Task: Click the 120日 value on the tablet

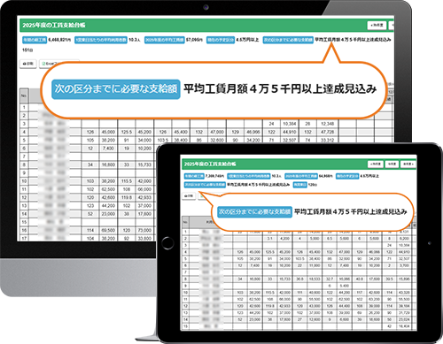Action: (313, 185)
